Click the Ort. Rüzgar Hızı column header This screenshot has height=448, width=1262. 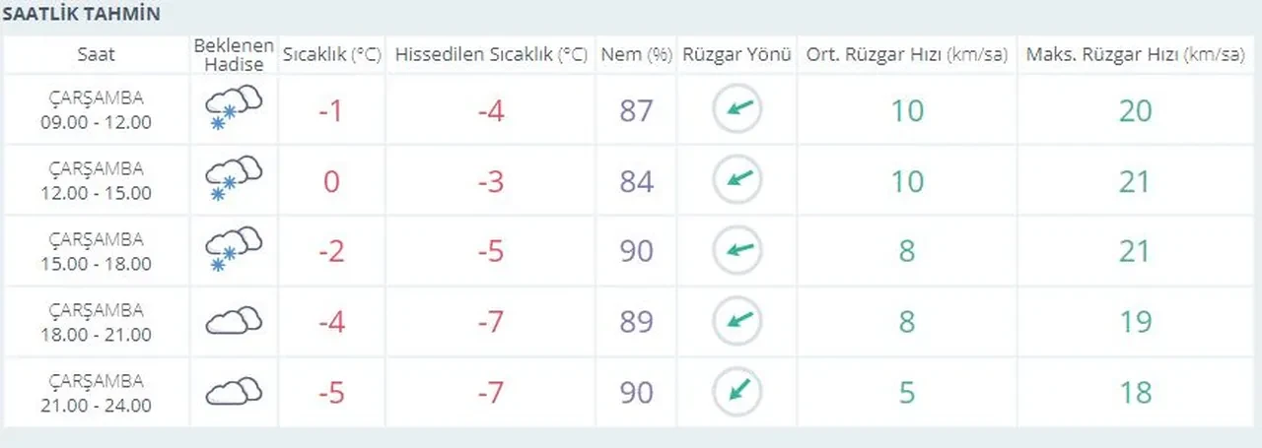pyautogui.click(x=907, y=55)
